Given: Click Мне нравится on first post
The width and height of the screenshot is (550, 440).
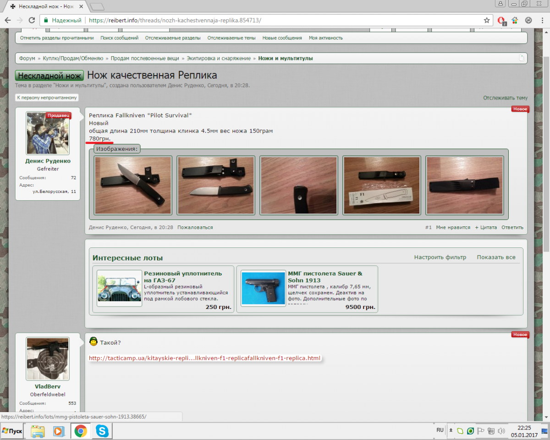Looking at the screenshot, I should pos(453,227).
